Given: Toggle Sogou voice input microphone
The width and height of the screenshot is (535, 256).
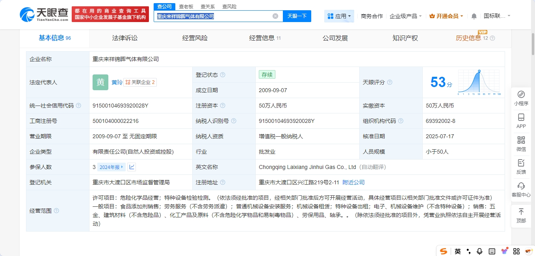Looking at the screenshot, I should [479, 251].
